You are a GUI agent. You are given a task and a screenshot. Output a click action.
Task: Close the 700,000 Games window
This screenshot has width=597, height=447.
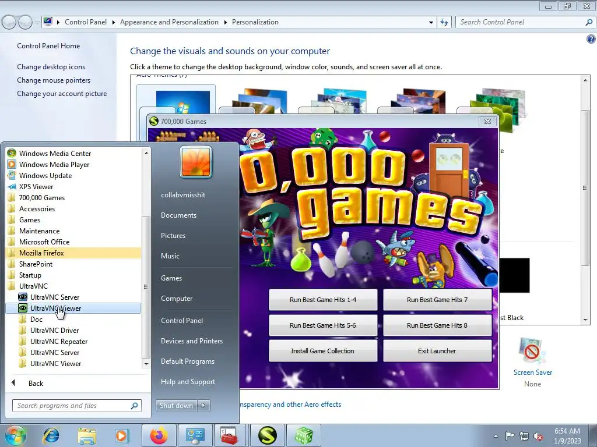tap(487, 121)
